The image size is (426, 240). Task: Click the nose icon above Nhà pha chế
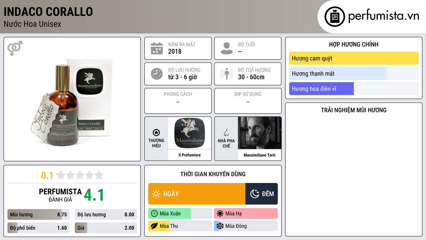tap(226, 133)
